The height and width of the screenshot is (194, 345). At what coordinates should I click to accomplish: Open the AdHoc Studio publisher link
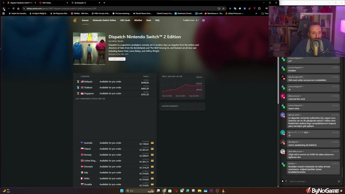(x=117, y=41)
